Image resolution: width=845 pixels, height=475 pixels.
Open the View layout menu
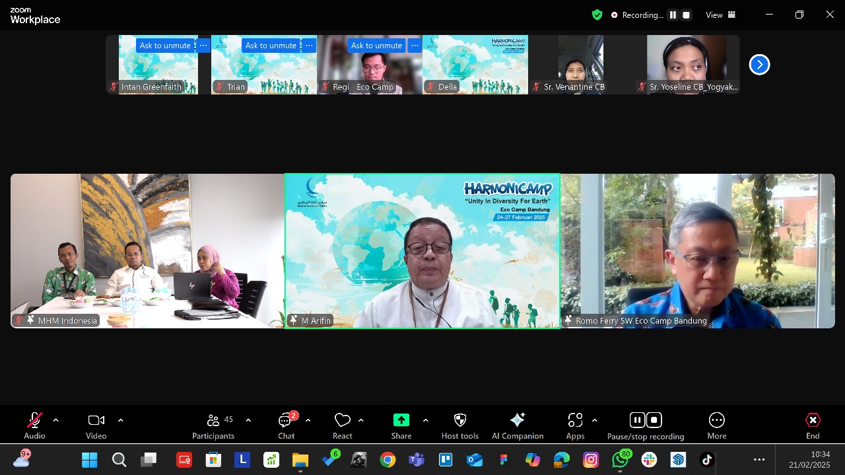click(720, 15)
